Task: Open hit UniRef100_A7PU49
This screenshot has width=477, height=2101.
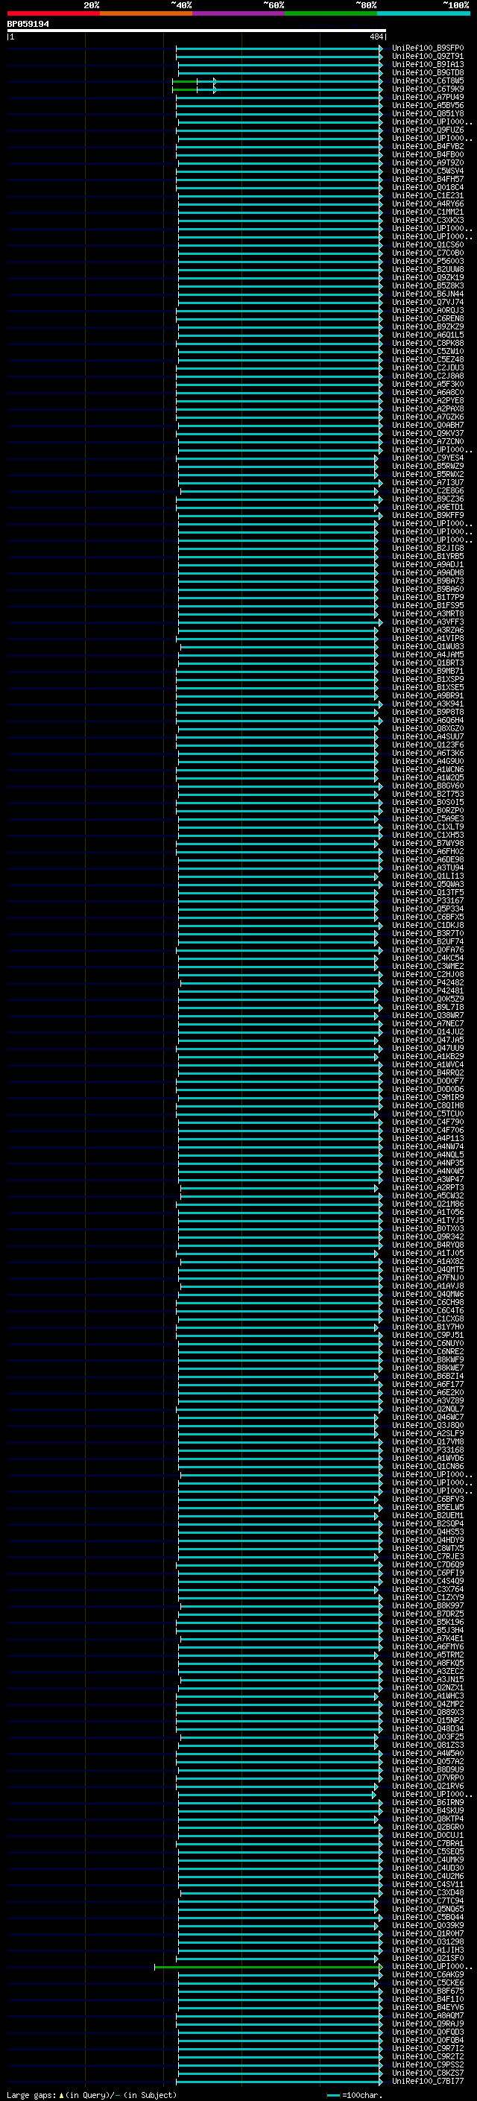Action: [x=427, y=97]
